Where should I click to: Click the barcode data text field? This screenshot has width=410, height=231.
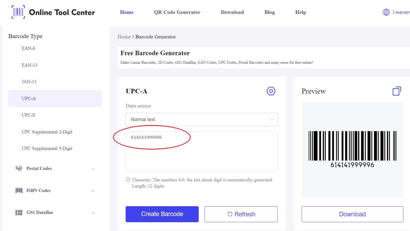point(201,152)
